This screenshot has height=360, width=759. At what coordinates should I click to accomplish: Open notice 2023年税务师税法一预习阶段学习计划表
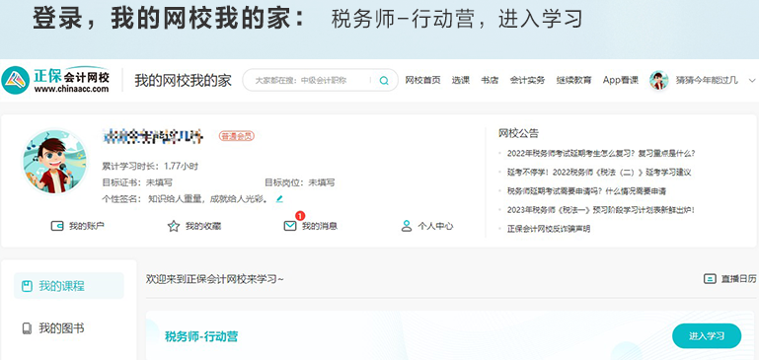click(601, 210)
